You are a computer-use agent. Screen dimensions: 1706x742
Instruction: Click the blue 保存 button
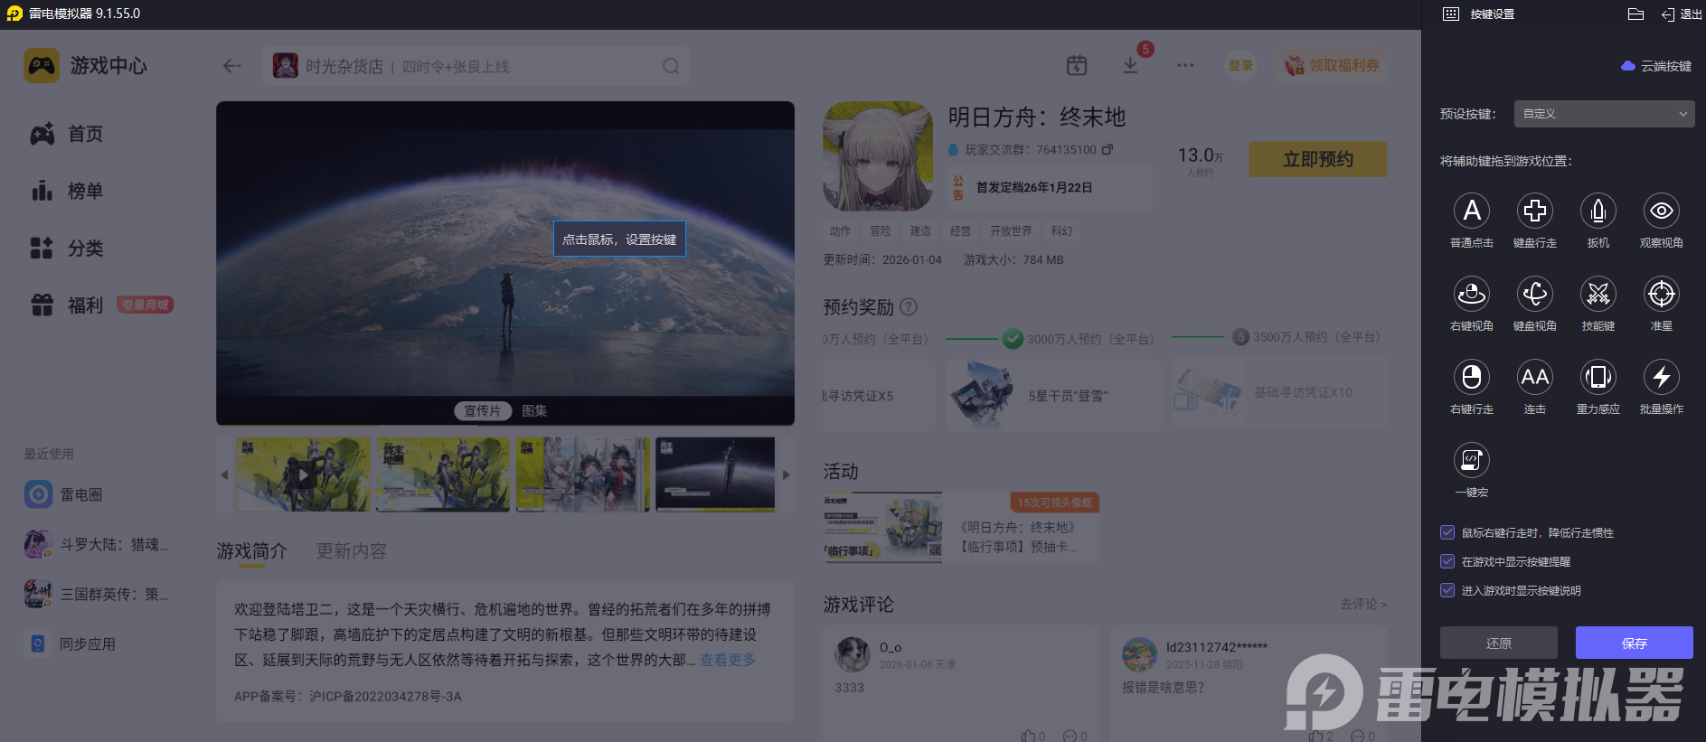click(x=1634, y=643)
